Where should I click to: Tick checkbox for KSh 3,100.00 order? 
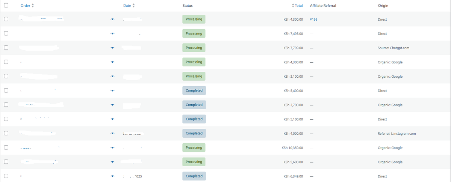[x=6, y=76]
